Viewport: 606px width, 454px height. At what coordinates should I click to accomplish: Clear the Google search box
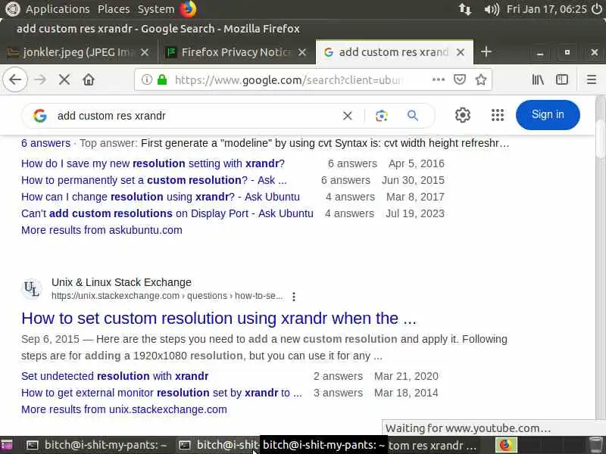tap(348, 116)
